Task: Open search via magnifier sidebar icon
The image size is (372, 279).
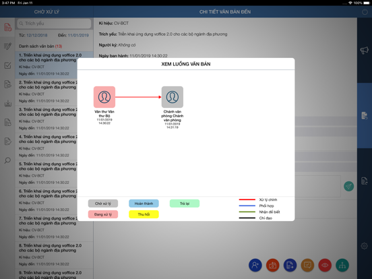Action: pyautogui.click(x=7, y=160)
